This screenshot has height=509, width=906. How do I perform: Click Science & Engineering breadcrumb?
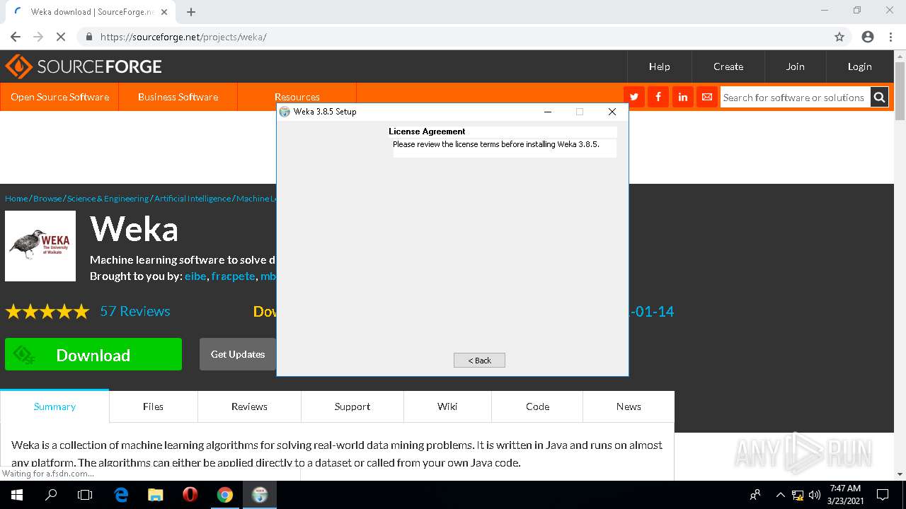[x=108, y=199]
